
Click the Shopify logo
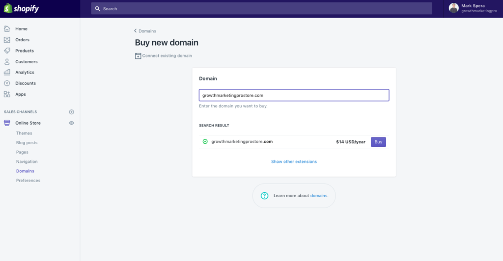(x=21, y=8)
